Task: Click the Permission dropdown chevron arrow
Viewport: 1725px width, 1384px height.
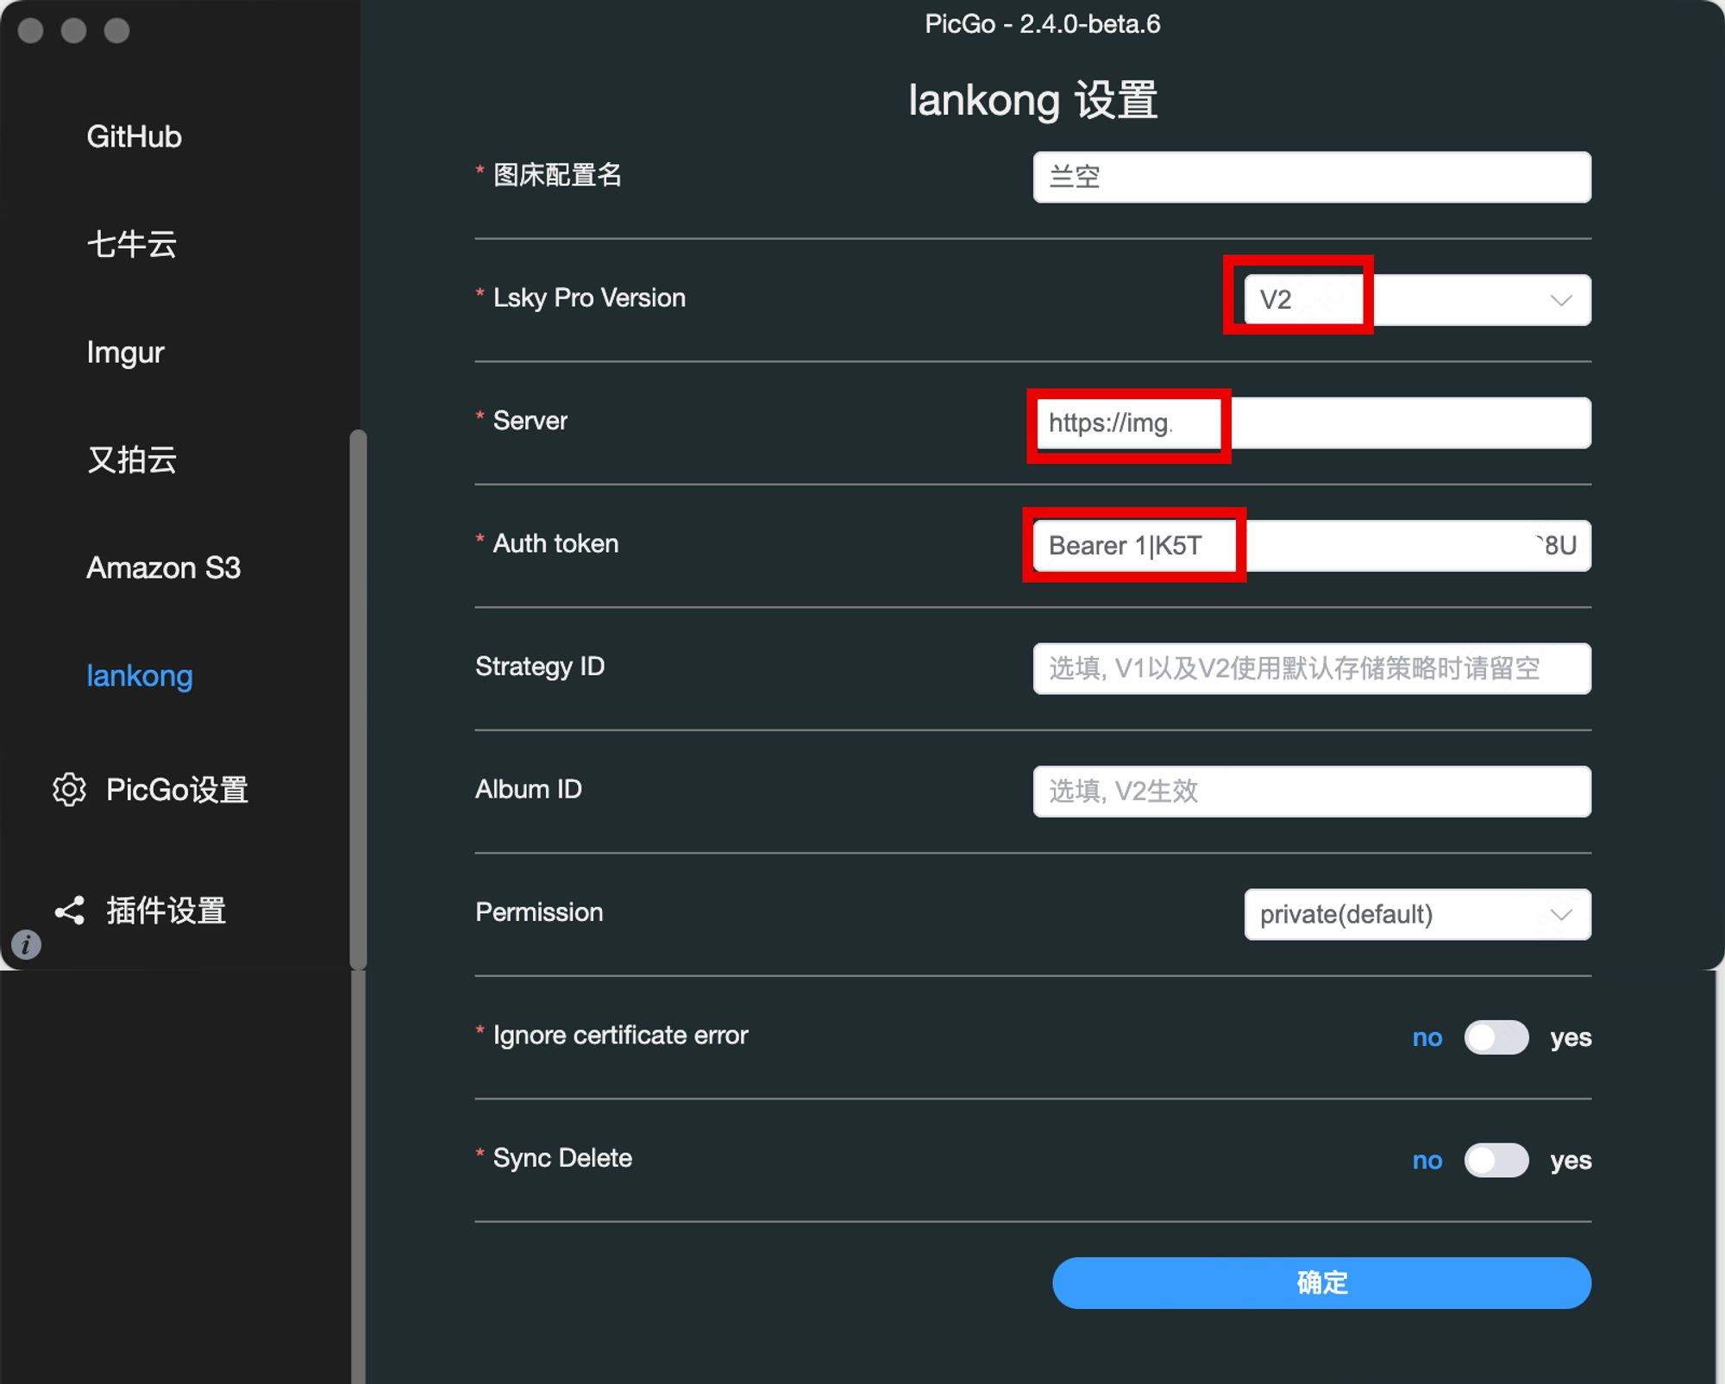Action: pyautogui.click(x=1561, y=914)
